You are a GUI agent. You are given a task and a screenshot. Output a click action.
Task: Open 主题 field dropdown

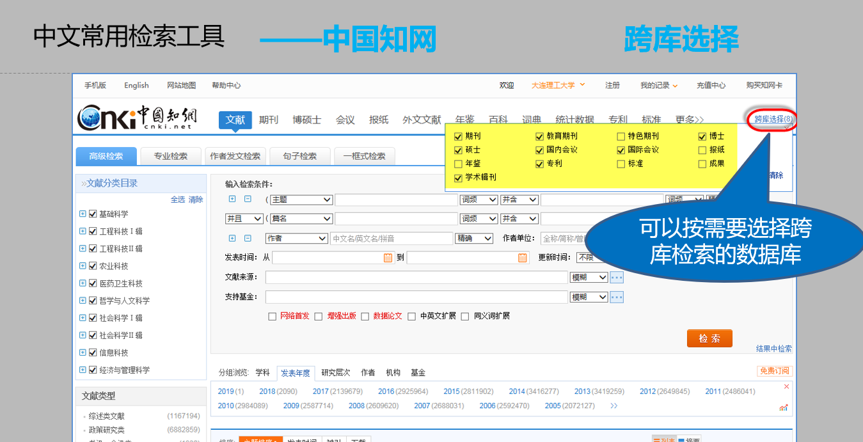pyautogui.click(x=301, y=200)
